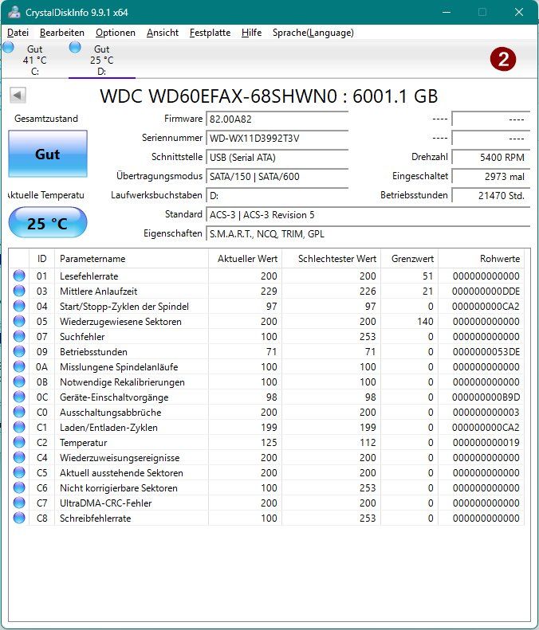
Task: Click status orb of Wiederzuweisungsereignisse row
Action: [19, 457]
